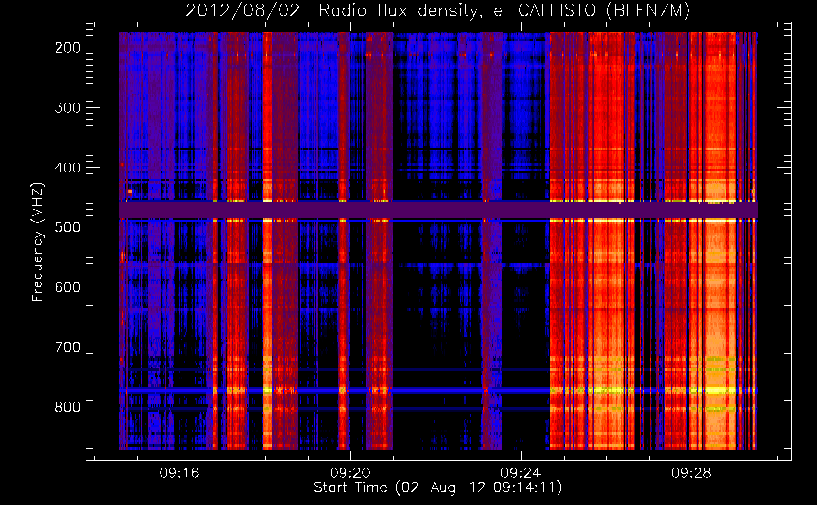Click the plot title "Radio flux density, e-CALLISTO (BLEN7M)"
Viewport: 817px width, 505px height.
pyautogui.click(x=504, y=11)
